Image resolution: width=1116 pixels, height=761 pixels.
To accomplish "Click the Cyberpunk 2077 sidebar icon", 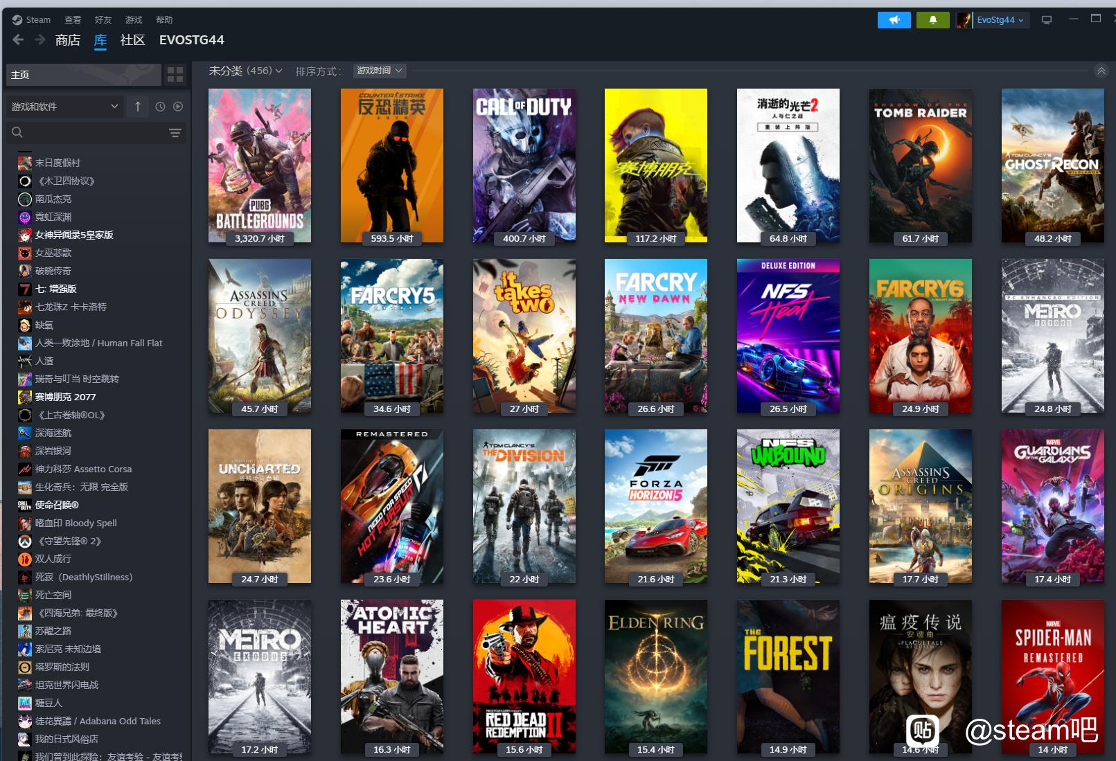I will [24, 397].
